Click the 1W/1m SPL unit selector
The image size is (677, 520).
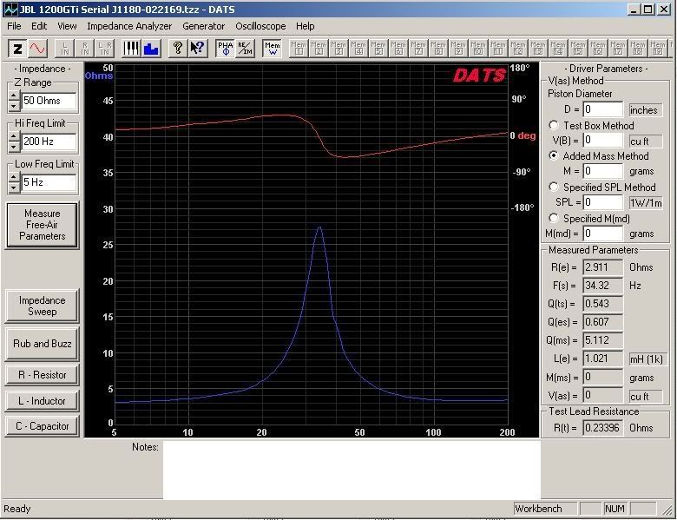(646, 202)
